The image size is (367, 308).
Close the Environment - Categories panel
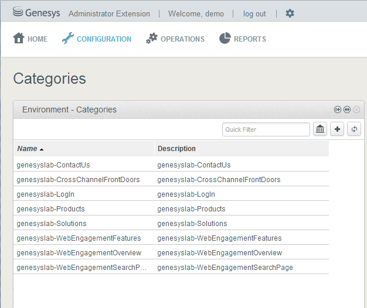(x=356, y=109)
